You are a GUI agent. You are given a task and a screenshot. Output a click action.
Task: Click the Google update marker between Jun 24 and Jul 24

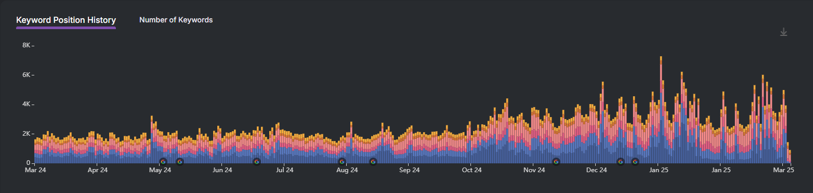pos(257,162)
